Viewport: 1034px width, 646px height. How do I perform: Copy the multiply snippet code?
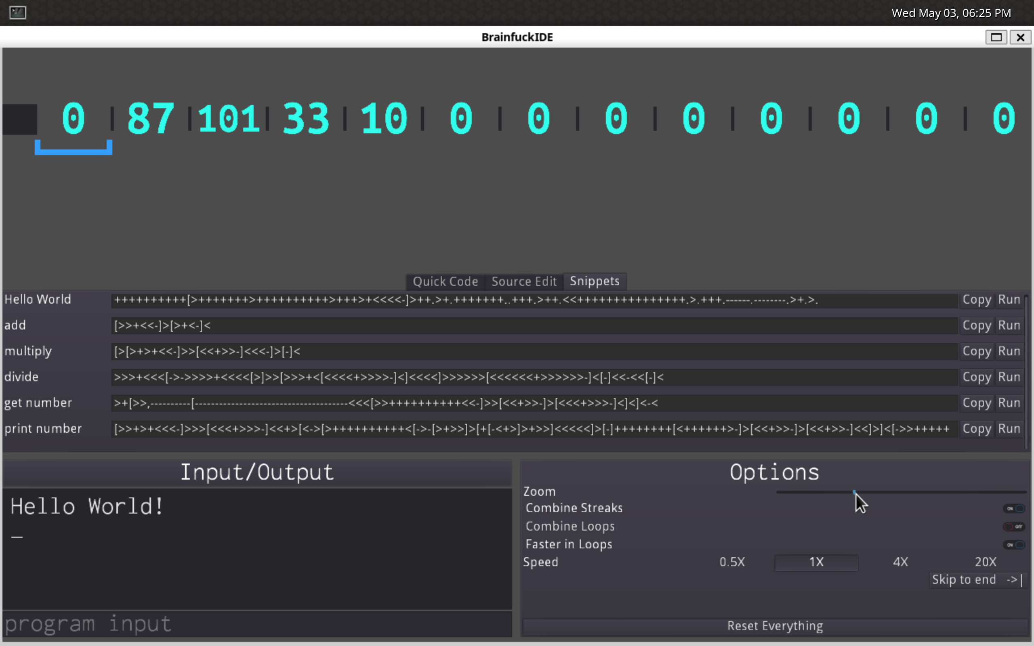[976, 352]
